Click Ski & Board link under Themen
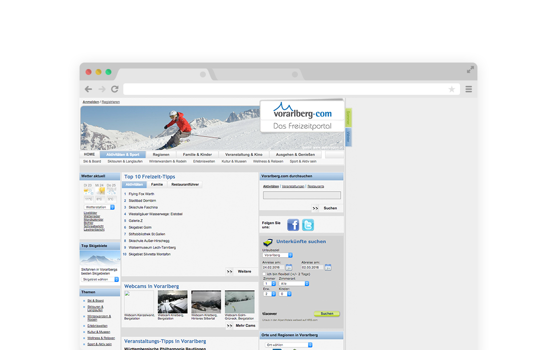 pyautogui.click(x=95, y=301)
